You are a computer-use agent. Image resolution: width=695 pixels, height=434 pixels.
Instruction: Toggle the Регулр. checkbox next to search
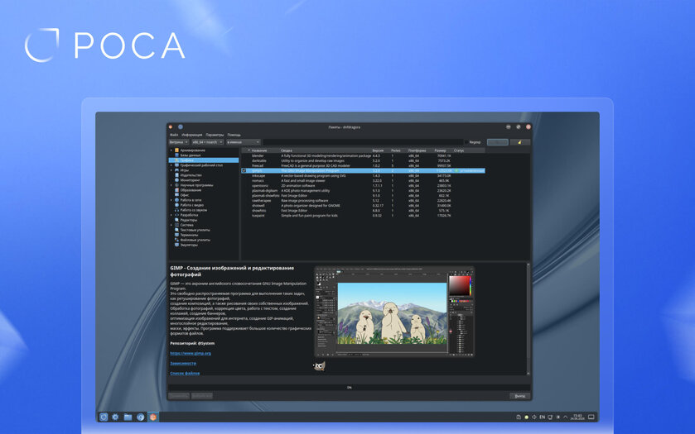(x=466, y=142)
